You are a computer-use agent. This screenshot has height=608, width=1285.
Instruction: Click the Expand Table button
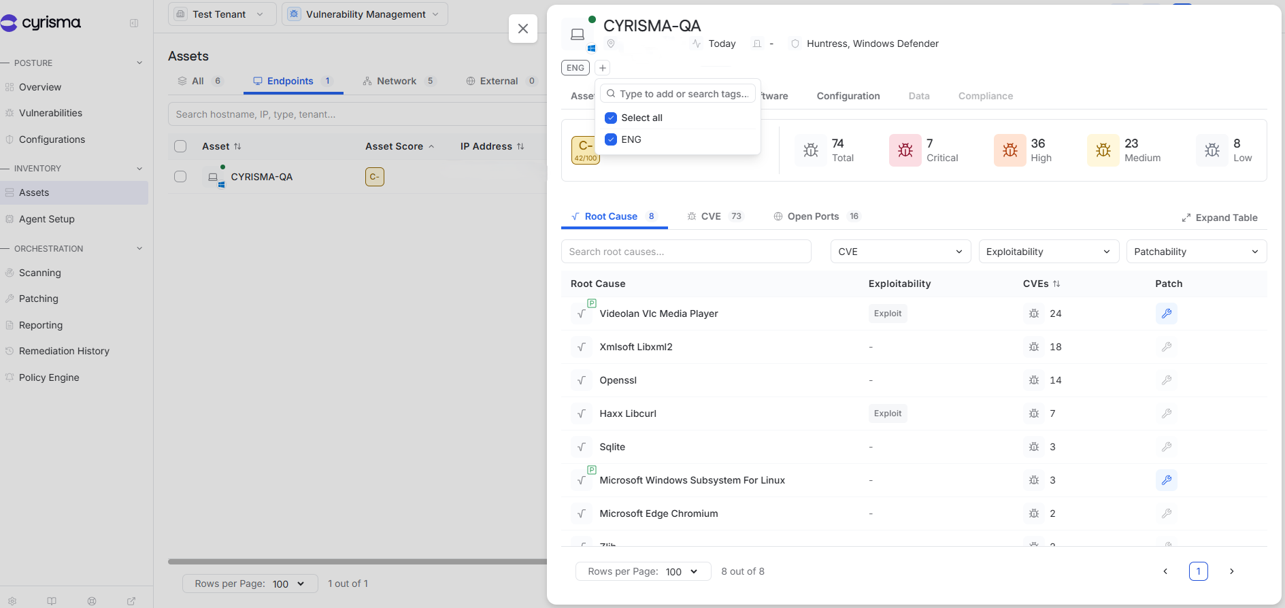coord(1220,218)
